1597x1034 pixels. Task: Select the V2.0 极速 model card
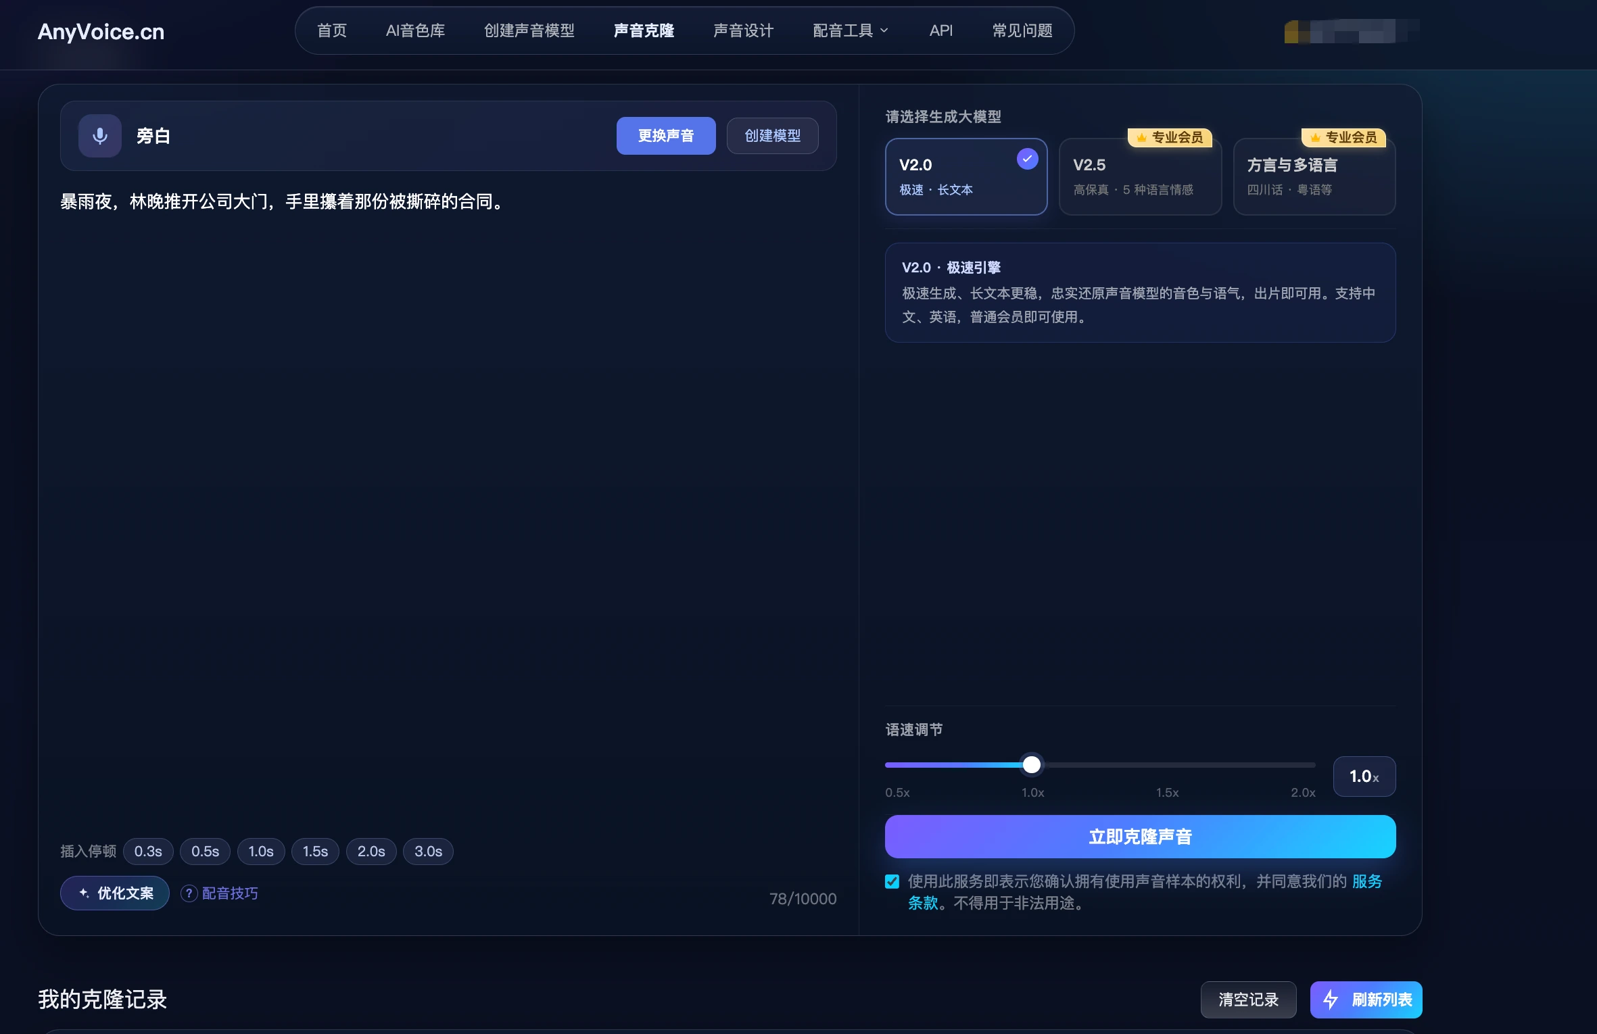click(966, 176)
